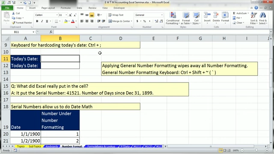Viewport: 274px width, 154px height.
Task: Click zoom in plus button
Action: [267, 150]
